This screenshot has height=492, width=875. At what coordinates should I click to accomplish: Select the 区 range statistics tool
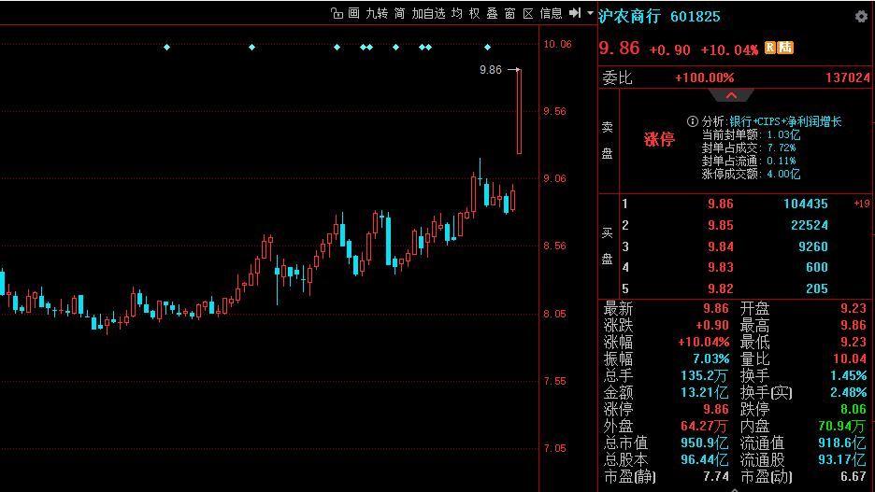coord(528,13)
